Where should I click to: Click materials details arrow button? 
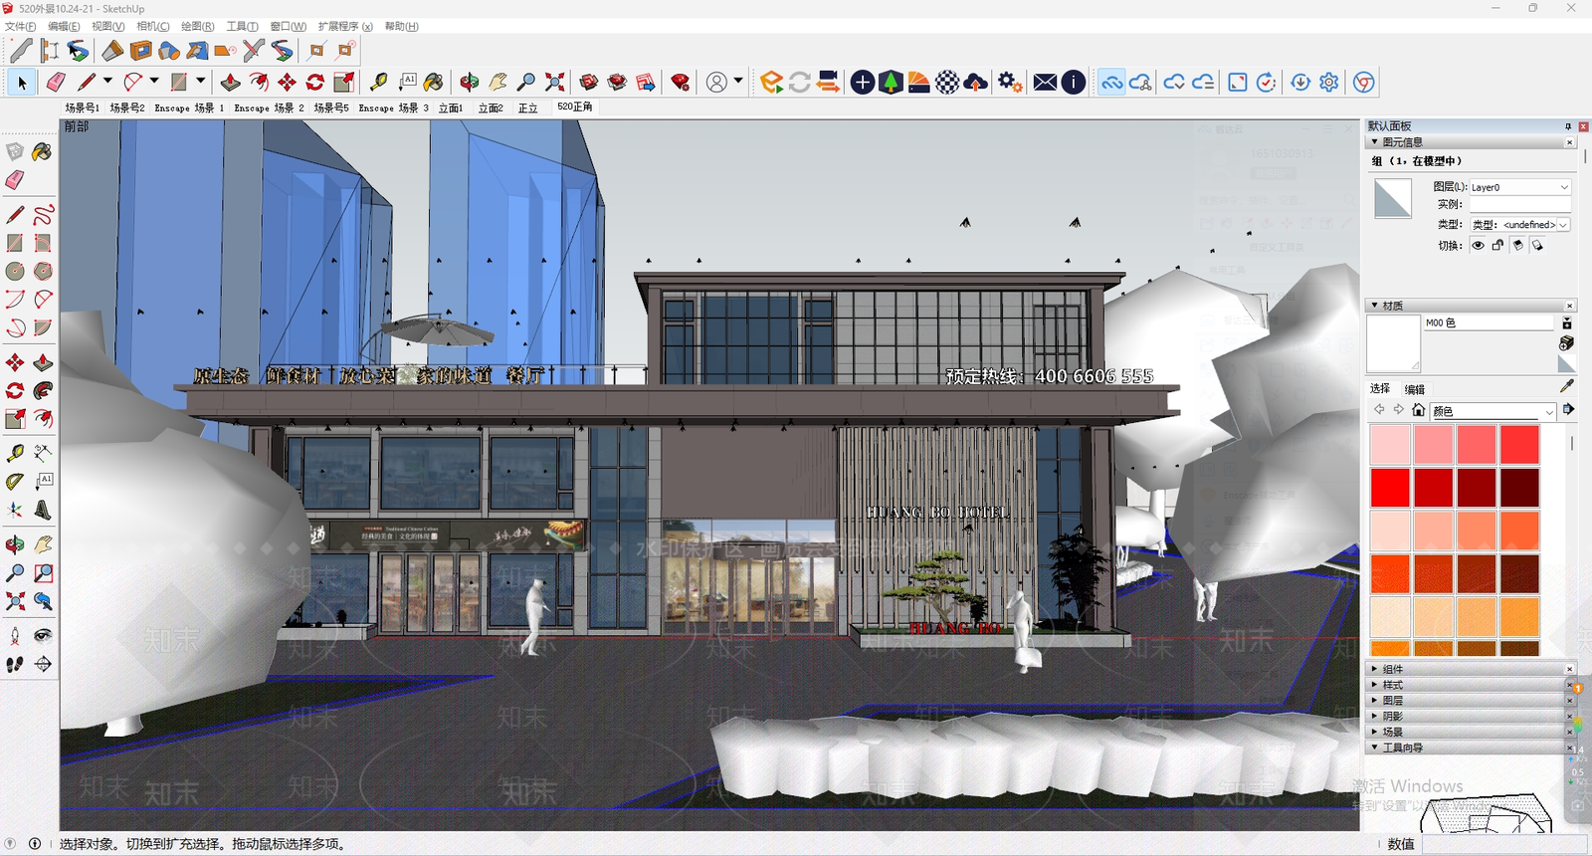tap(1568, 409)
